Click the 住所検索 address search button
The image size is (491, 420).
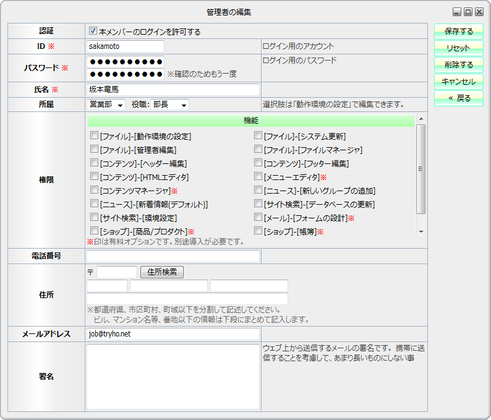pyautogui.click(x=162, y=272)
